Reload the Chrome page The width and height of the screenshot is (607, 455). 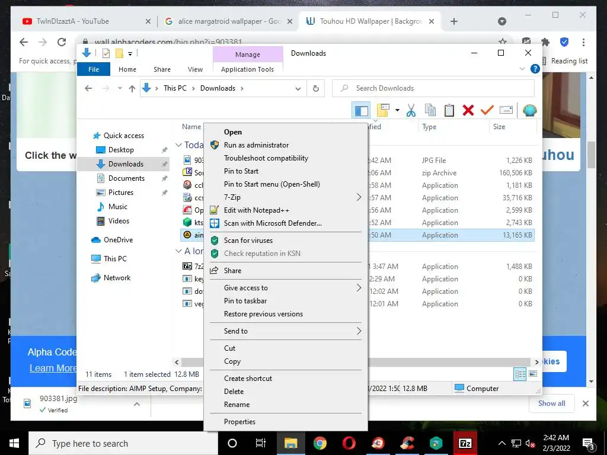pyautogui.click(x=62, y=42)
